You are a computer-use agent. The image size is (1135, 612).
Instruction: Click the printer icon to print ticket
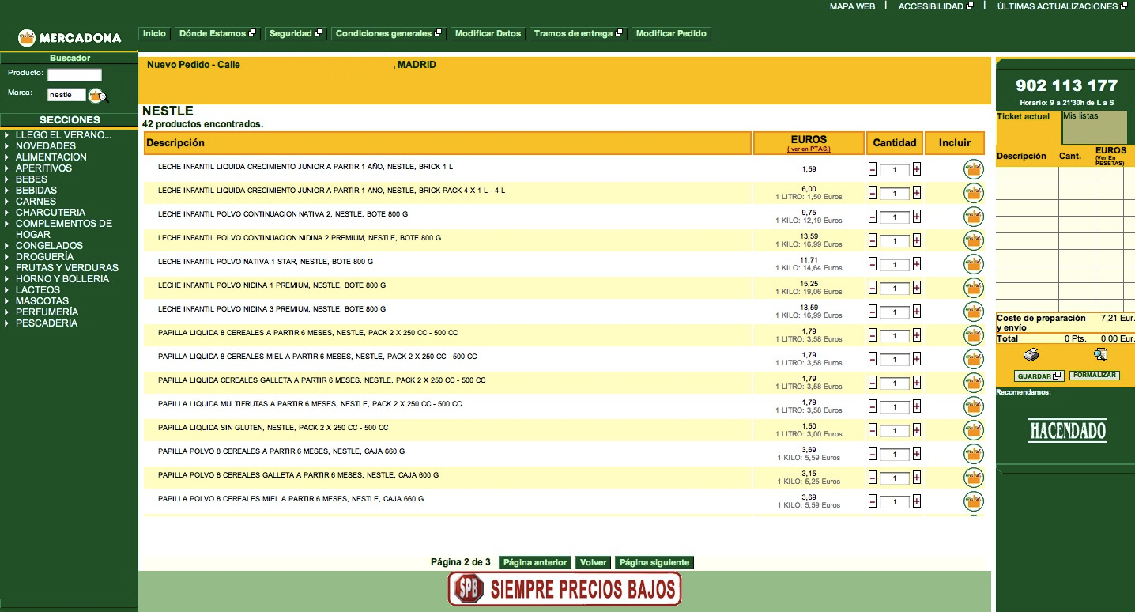pos(1031,354)
